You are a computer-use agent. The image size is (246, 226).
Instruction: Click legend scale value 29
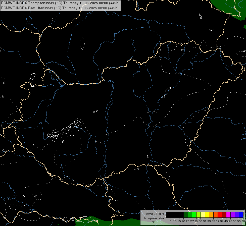[x=196, y=221]
